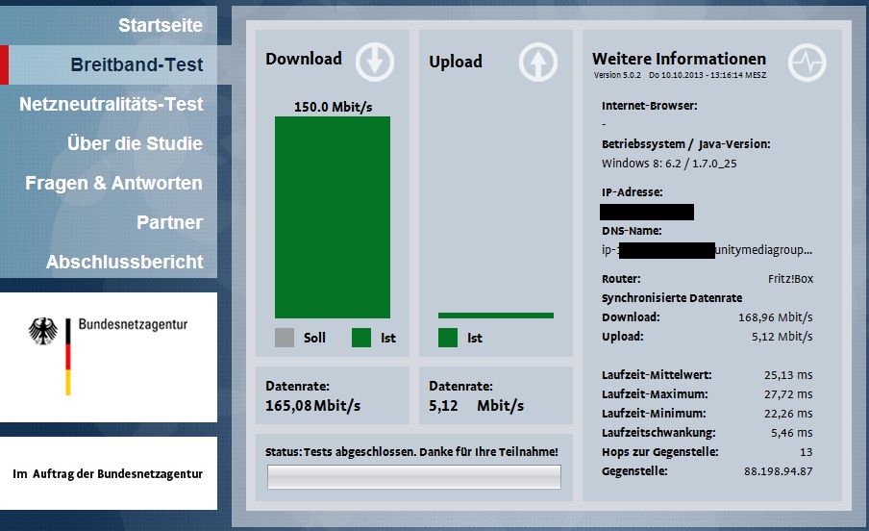This screenshot has width=869, height=531.
Task: Select Breitband-Test in the sidebar
Action: pos(137,65)
